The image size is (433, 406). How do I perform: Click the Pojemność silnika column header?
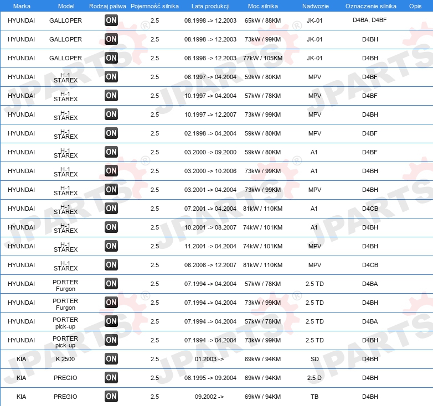pos(154,6)
